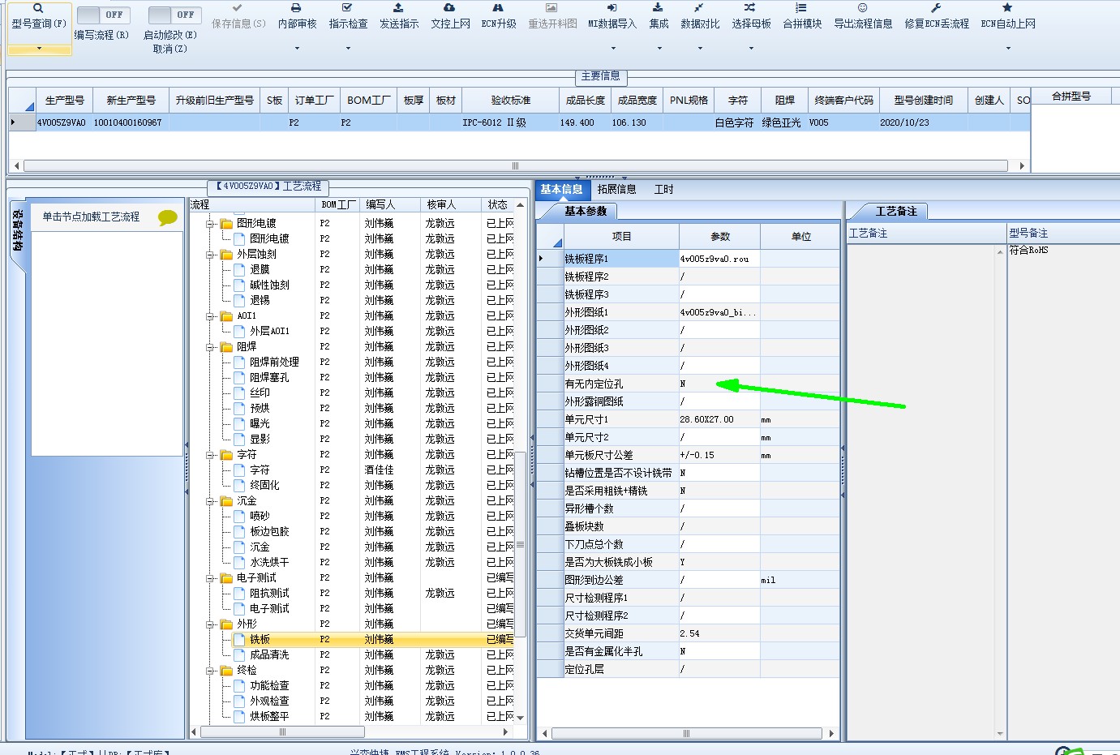This screenshot has height=755, width=1120.
Task: Select the 工艺备注 tab
Action: 896,211
